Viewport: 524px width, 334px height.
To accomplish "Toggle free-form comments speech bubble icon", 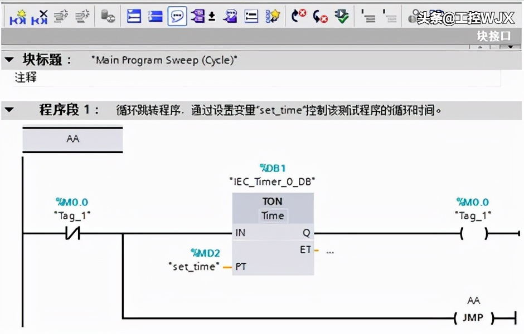I will pos(177,17).
